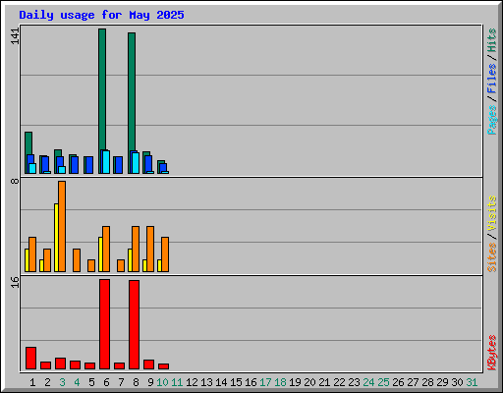Click the 'Daily usage for May 2025' title
Image resolution: width=503 pixels, height=393 pixels.
pyautogui.click(x=101, y=15)
